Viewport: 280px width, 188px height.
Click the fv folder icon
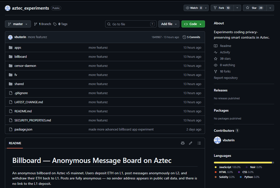pos(11,75)
